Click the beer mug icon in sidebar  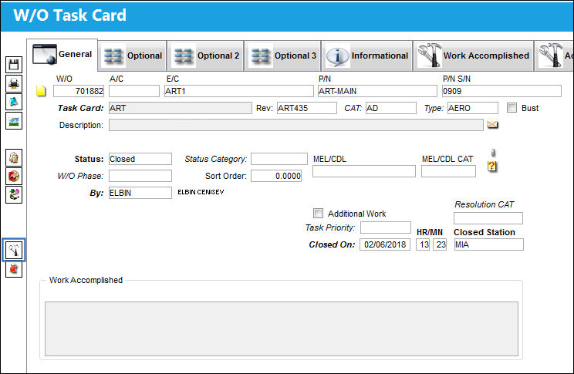(x=14, y=158)
